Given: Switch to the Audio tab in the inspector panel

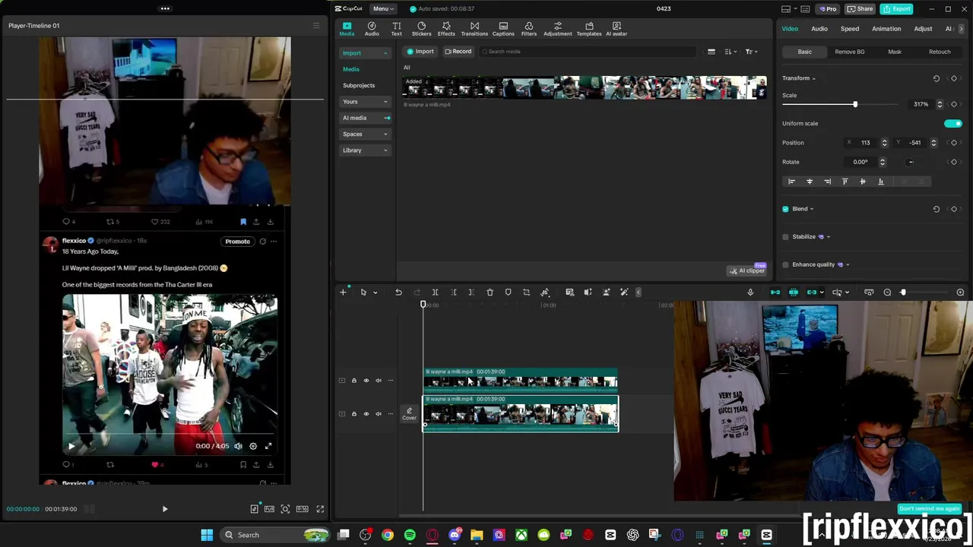Looking at the screenshot, I should (819, 29).
